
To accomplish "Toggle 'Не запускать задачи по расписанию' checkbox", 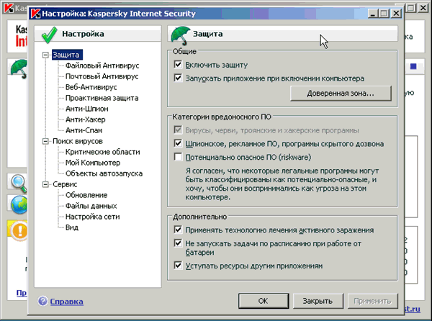I will (x=178, y=243).
